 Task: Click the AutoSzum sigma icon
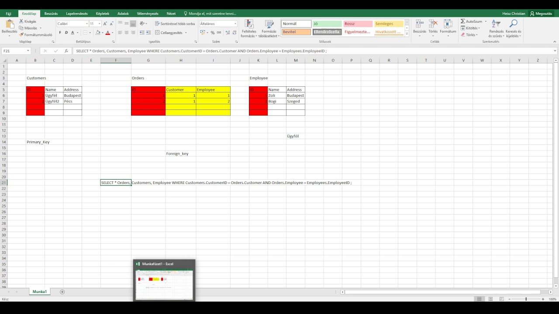(463, 21)
